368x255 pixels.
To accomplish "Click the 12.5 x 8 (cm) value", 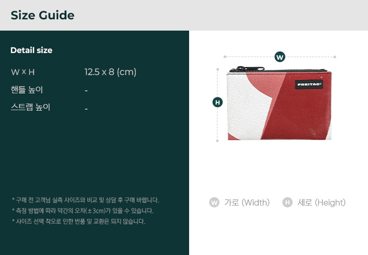I will coord(110,72).
